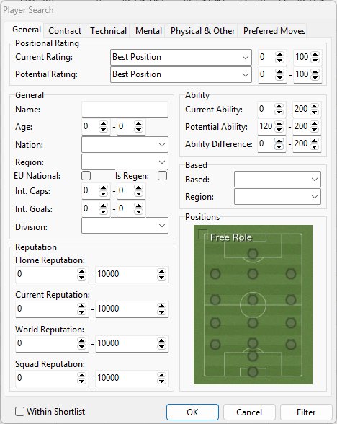Toggle the attacking midfielder right position
337x424 pixels.
[291, 274]
